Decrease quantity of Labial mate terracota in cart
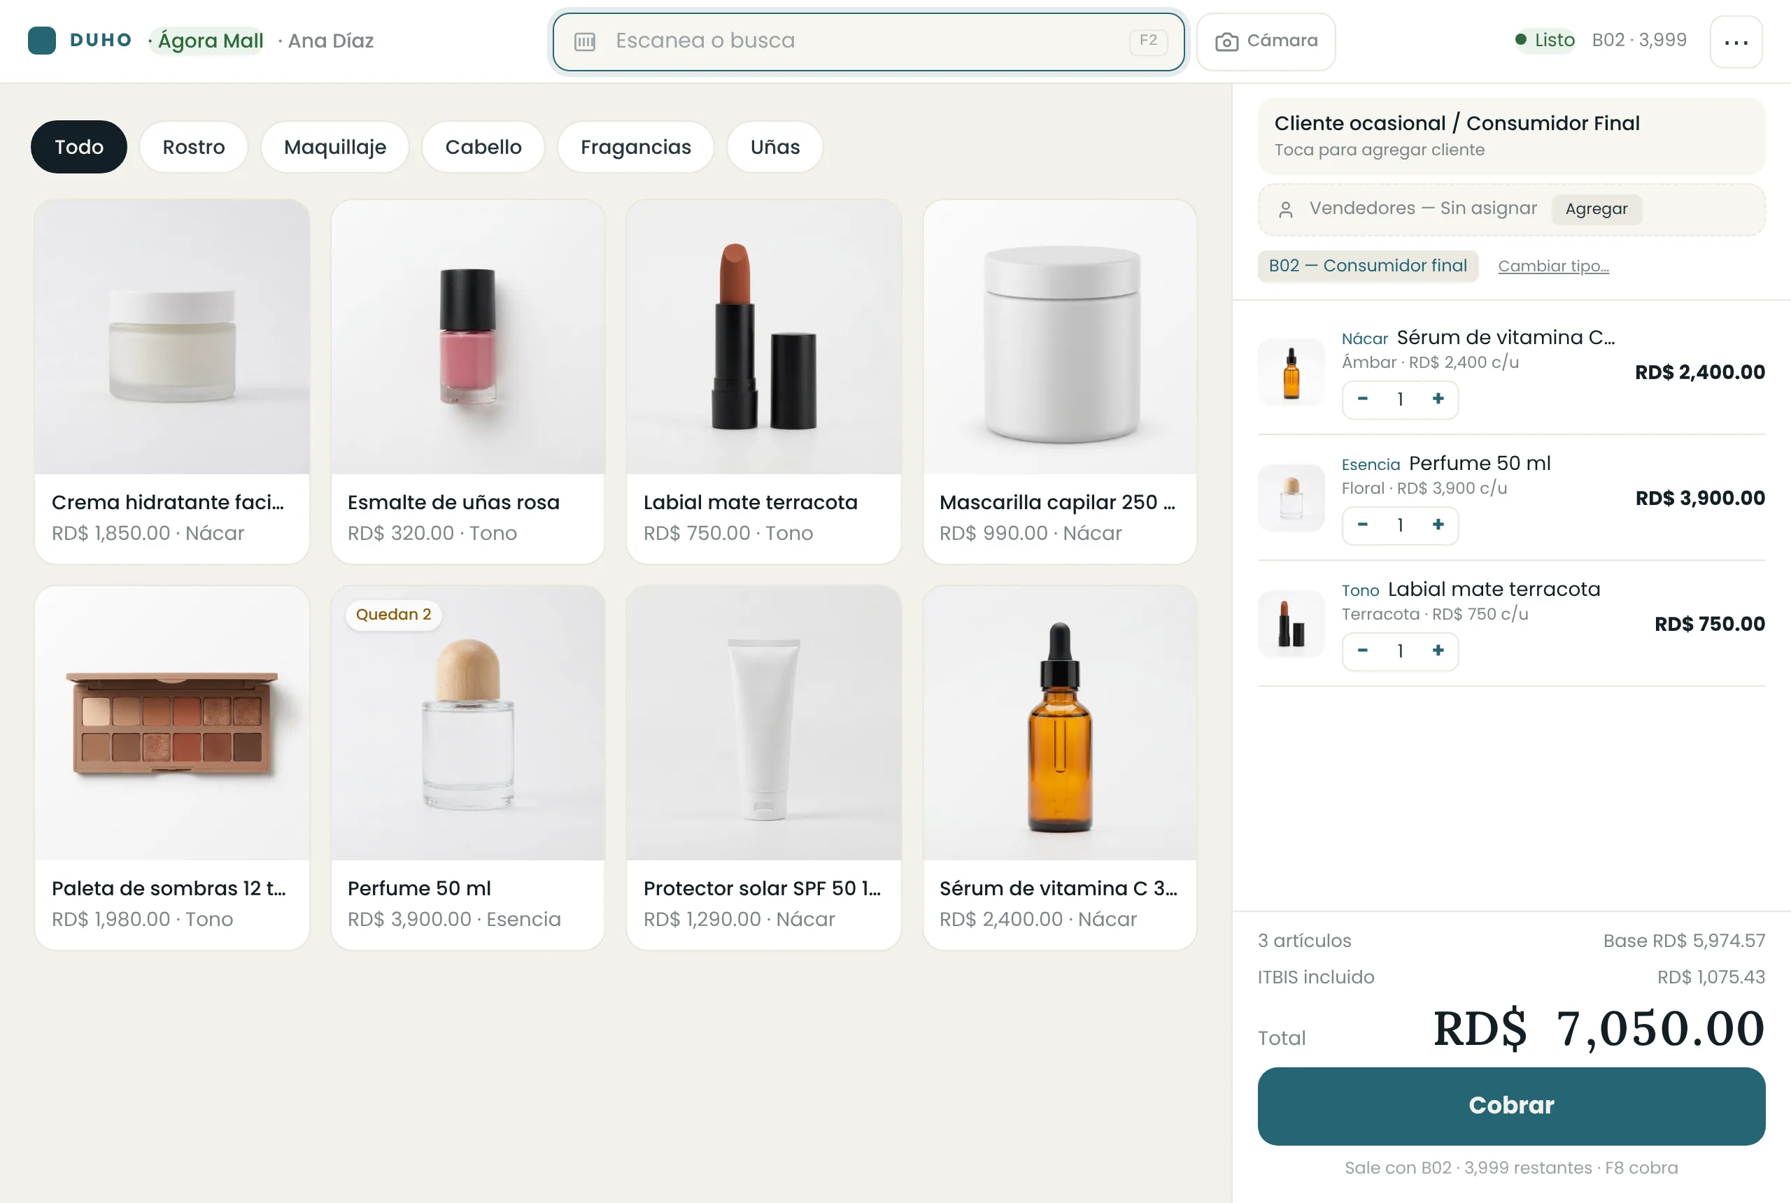The width and height of the screenshot is (1791, 1203). point(1363,650)
